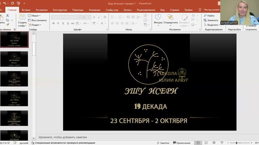
Task: Open the font size dropdown
Action: [x=89, y=17]
